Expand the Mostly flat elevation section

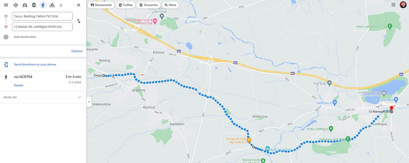click(x=79, y=97)
